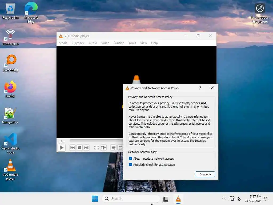Click the Play button in VLC
The height and width of the screenshot is (205, 273).
tap(62, 148)
